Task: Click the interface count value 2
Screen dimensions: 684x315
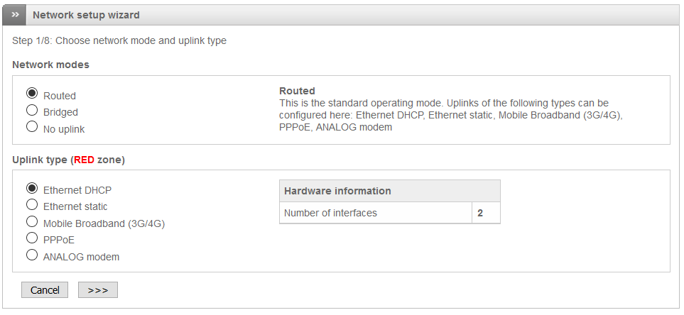Action: tap(480, 213)
